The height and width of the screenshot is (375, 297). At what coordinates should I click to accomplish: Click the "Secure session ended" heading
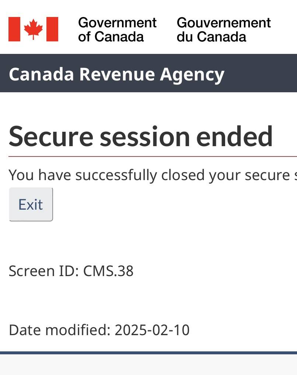click(x=141, y=136)
